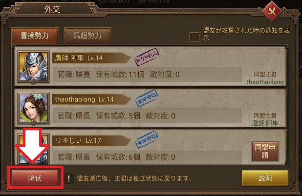302x196 pixels.
Task: Open thaothaolang lady portrait
Action: tap(34, 108)
